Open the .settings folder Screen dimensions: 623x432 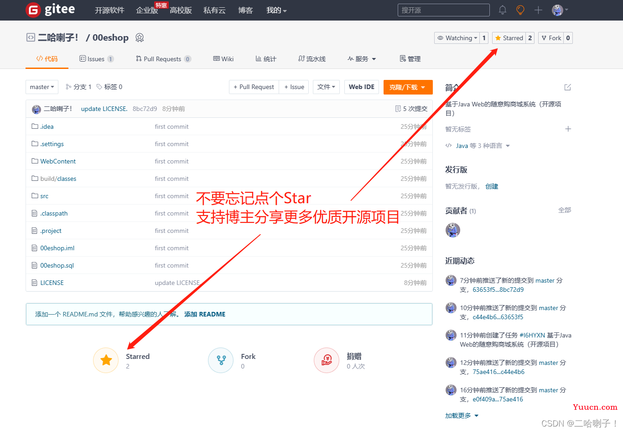pyautogui.click(x=52, y=144)
